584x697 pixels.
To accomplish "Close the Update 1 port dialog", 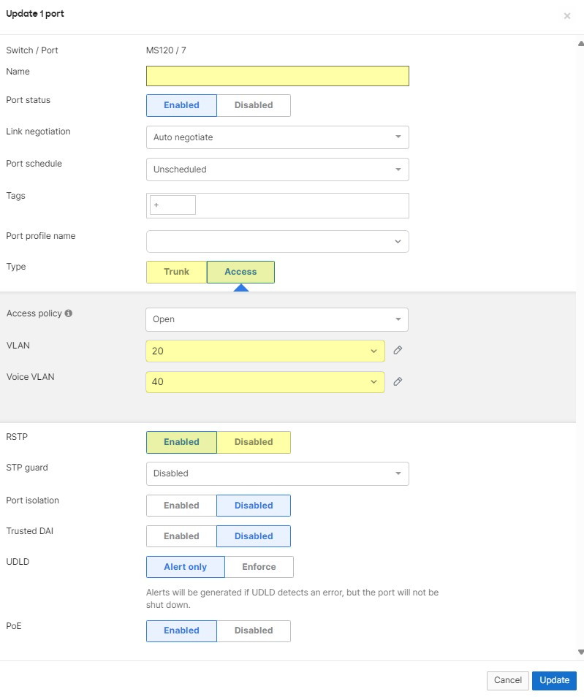I will (x=567, y=15).
